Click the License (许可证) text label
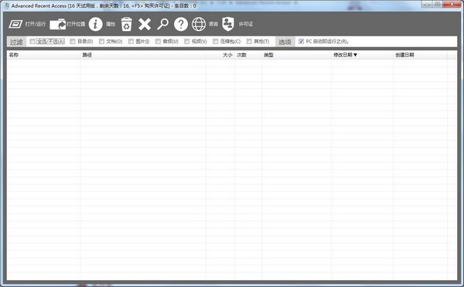 [x=246, y=24]
